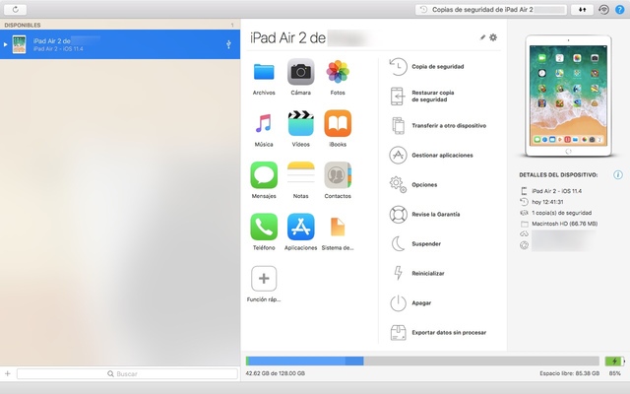Add a Función rápida shortcut
The height and width of the screenshot is (394, 630).
(x=264, y=279)
